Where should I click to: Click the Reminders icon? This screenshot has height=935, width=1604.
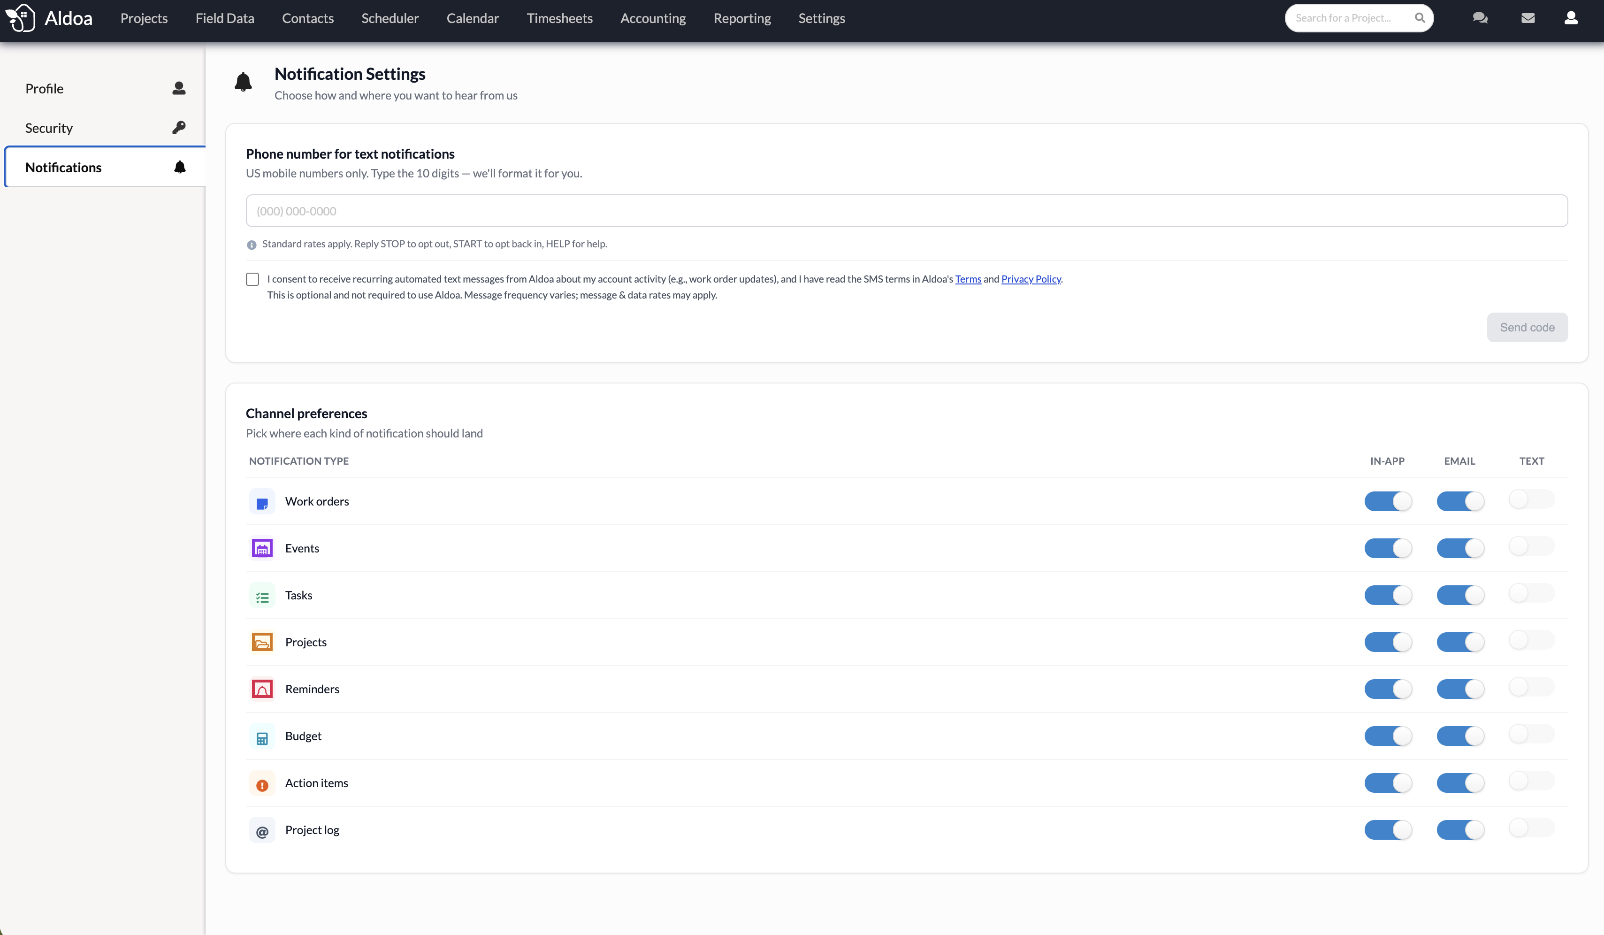coord(261,690)
